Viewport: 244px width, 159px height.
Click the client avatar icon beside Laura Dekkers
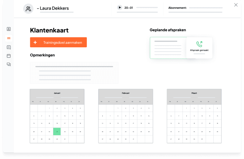pyautogui.click(x=28, y=9)
